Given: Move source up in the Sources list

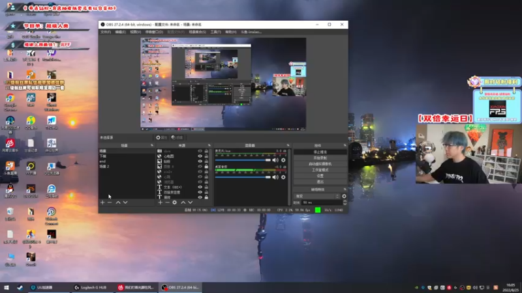Looking at the screenshot, I should (x=183, y=202).
